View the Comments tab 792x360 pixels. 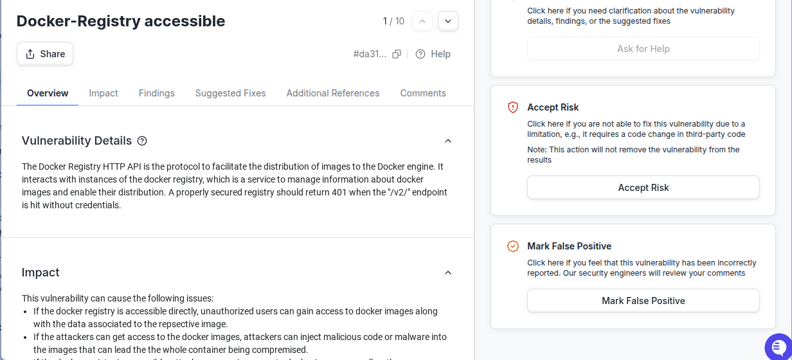coord(423,93)
